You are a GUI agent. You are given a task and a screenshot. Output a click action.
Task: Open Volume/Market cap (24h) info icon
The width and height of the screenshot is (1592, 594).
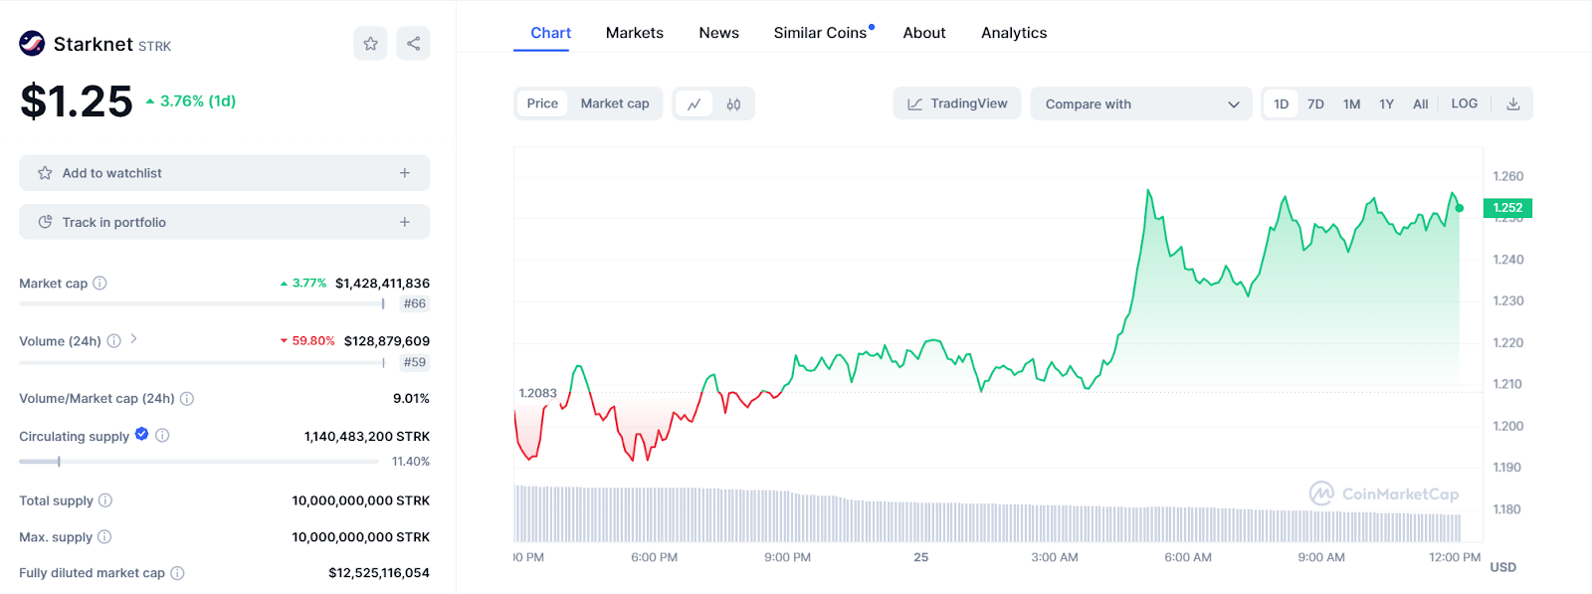[x=187, y=398]
